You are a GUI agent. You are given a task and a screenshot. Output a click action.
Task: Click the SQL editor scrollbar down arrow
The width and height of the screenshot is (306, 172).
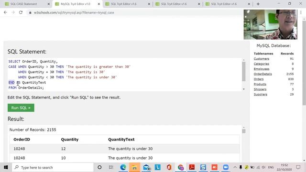point(244,89)
